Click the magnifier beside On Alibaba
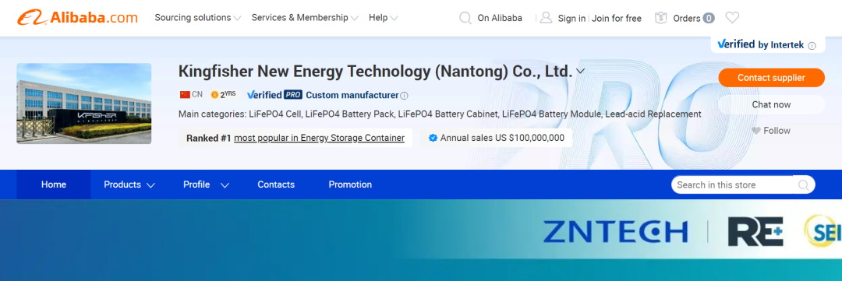The height and width of the screenshot is (281, 842). point(465,18)
